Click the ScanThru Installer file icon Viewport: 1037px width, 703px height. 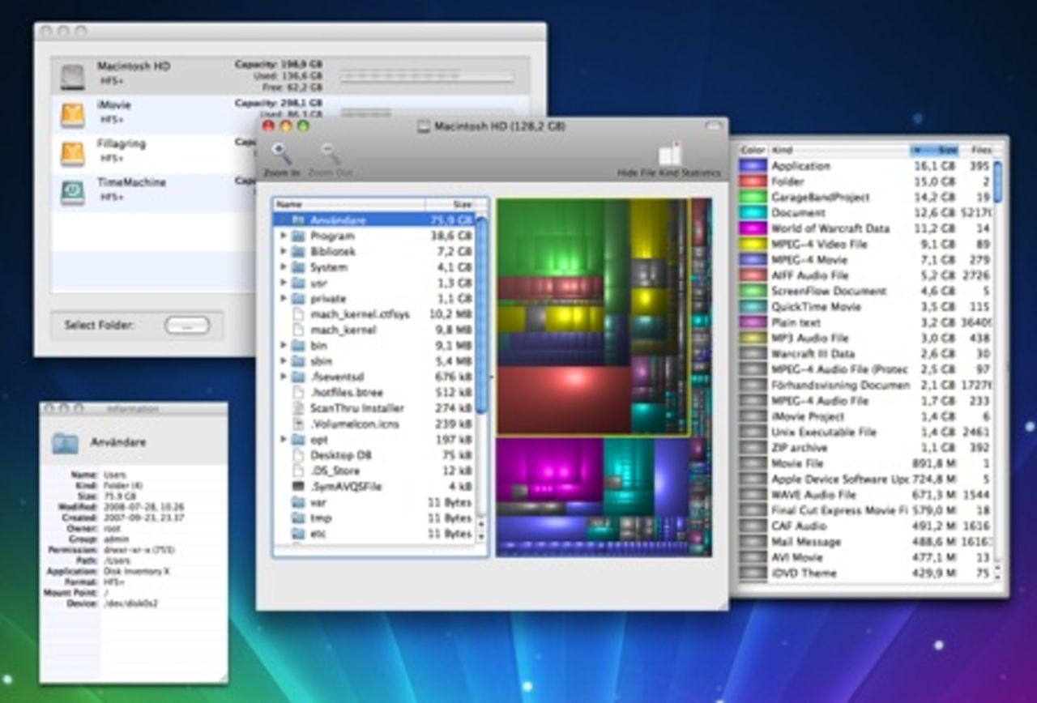297,408
